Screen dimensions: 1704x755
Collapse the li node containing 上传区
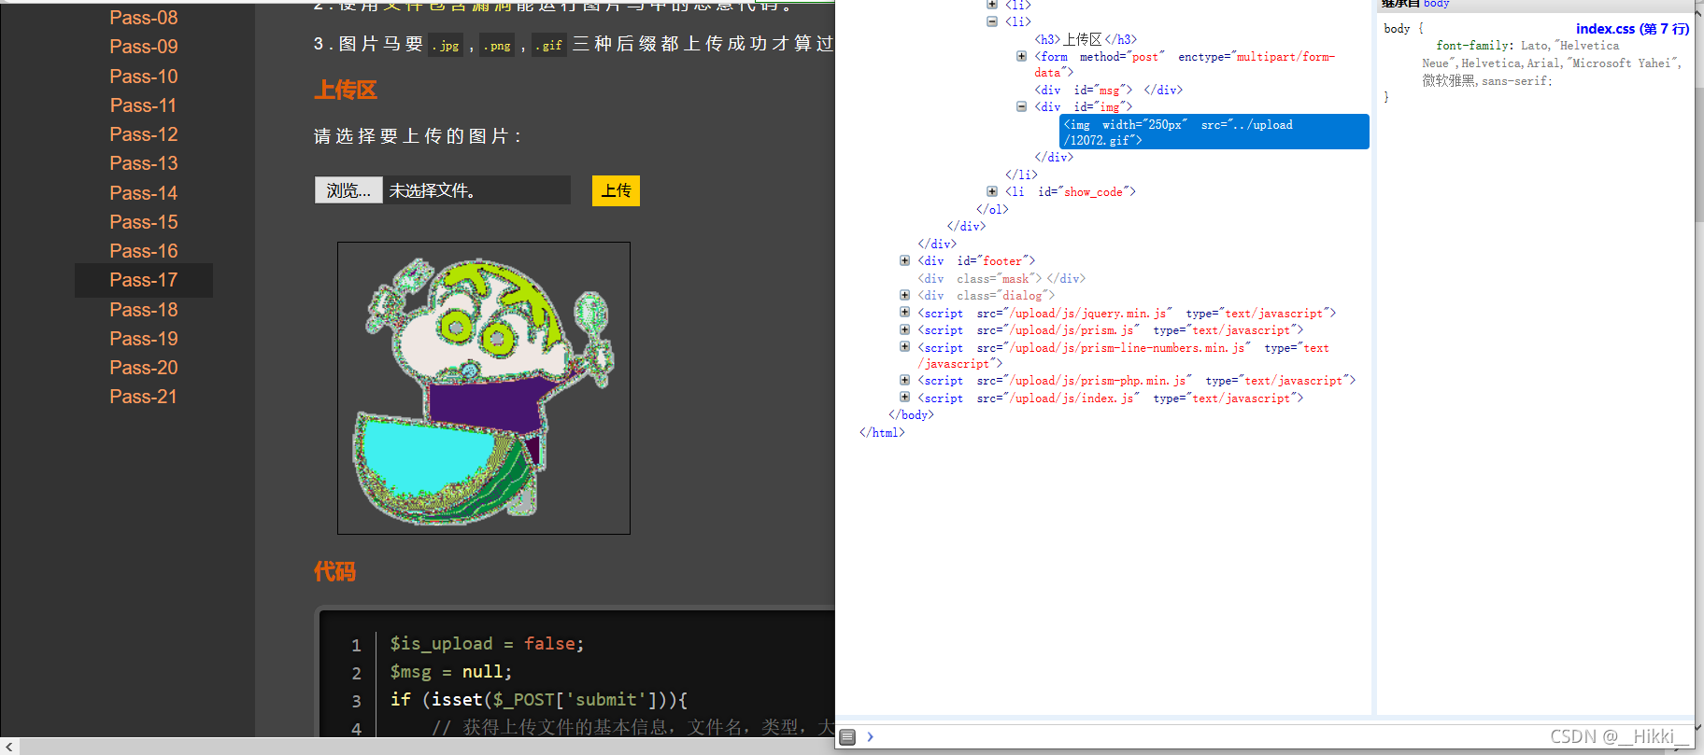992,21
